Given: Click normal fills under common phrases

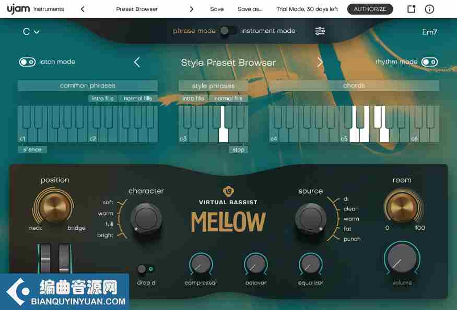Looking at the screenshot, I should coord(138,98).
